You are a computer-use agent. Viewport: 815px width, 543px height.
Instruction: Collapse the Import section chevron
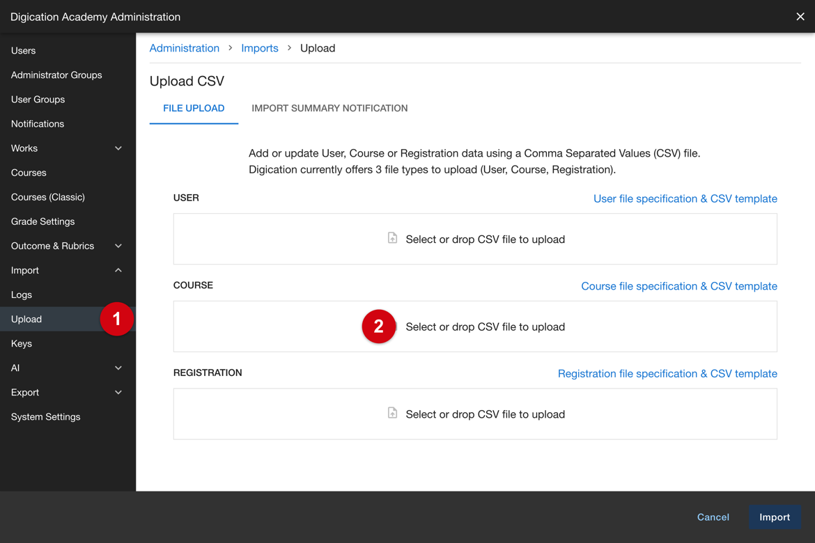[118, 270]
